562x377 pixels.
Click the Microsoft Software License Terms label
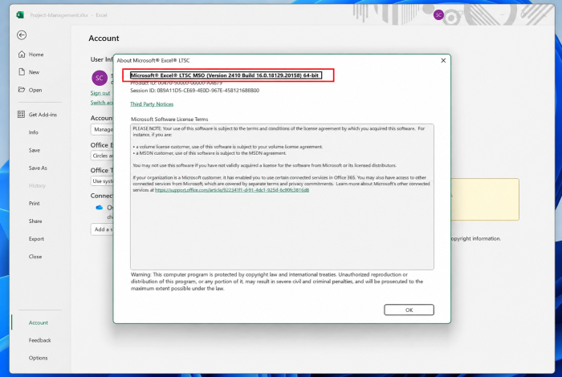[x=169, y=120]
